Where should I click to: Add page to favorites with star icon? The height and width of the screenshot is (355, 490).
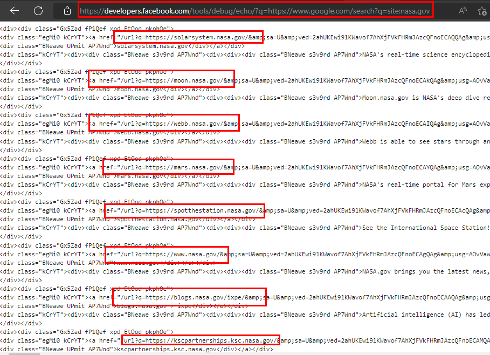(x=482, y=11)
